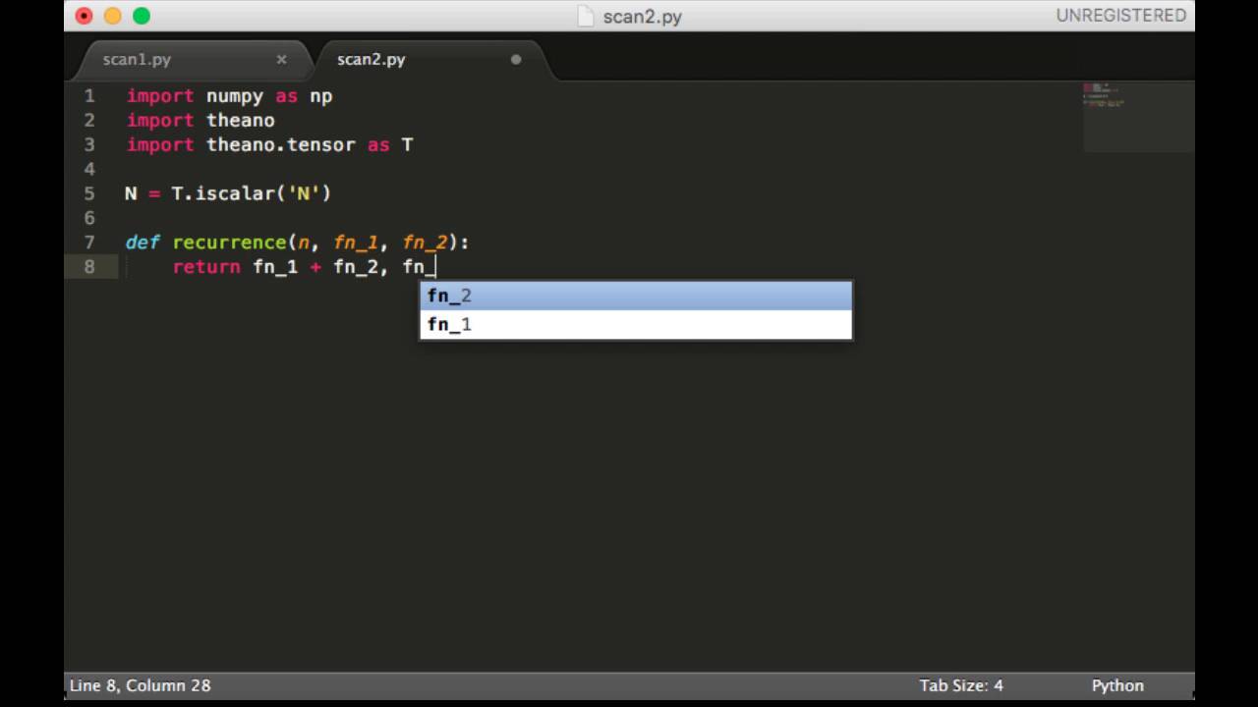This screenshot has width=1258, height=707.
Task: Click the word 'numpy' on line 1
Action: tap(235, 96)
